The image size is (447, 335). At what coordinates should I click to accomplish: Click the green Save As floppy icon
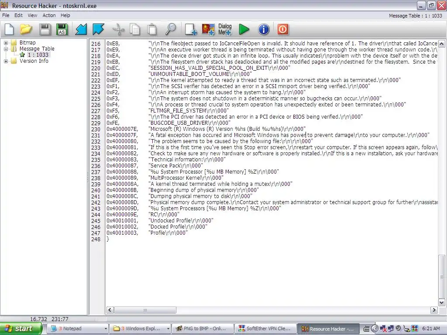click(x=62, y=29)
